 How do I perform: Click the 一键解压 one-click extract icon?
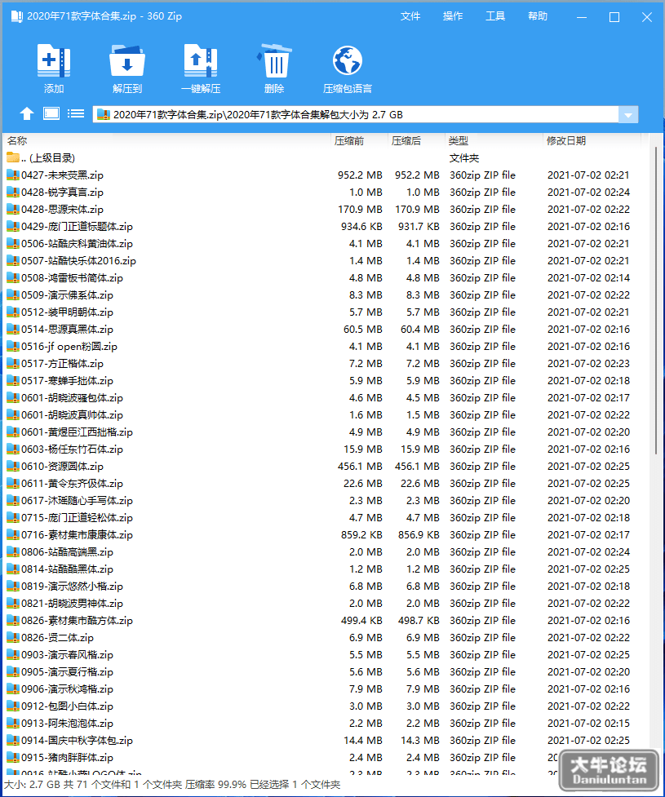coord(201,61)
